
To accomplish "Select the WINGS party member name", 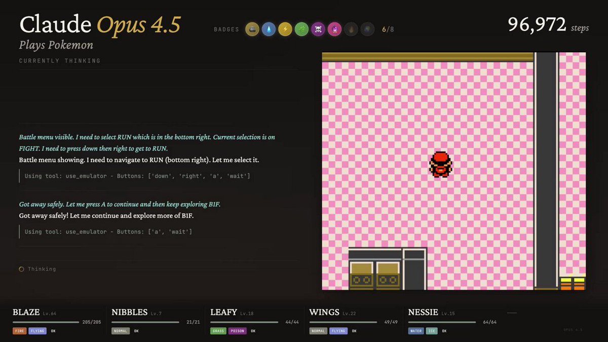I will [324, 312].
